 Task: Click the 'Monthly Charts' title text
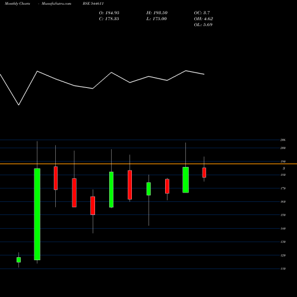17,4
